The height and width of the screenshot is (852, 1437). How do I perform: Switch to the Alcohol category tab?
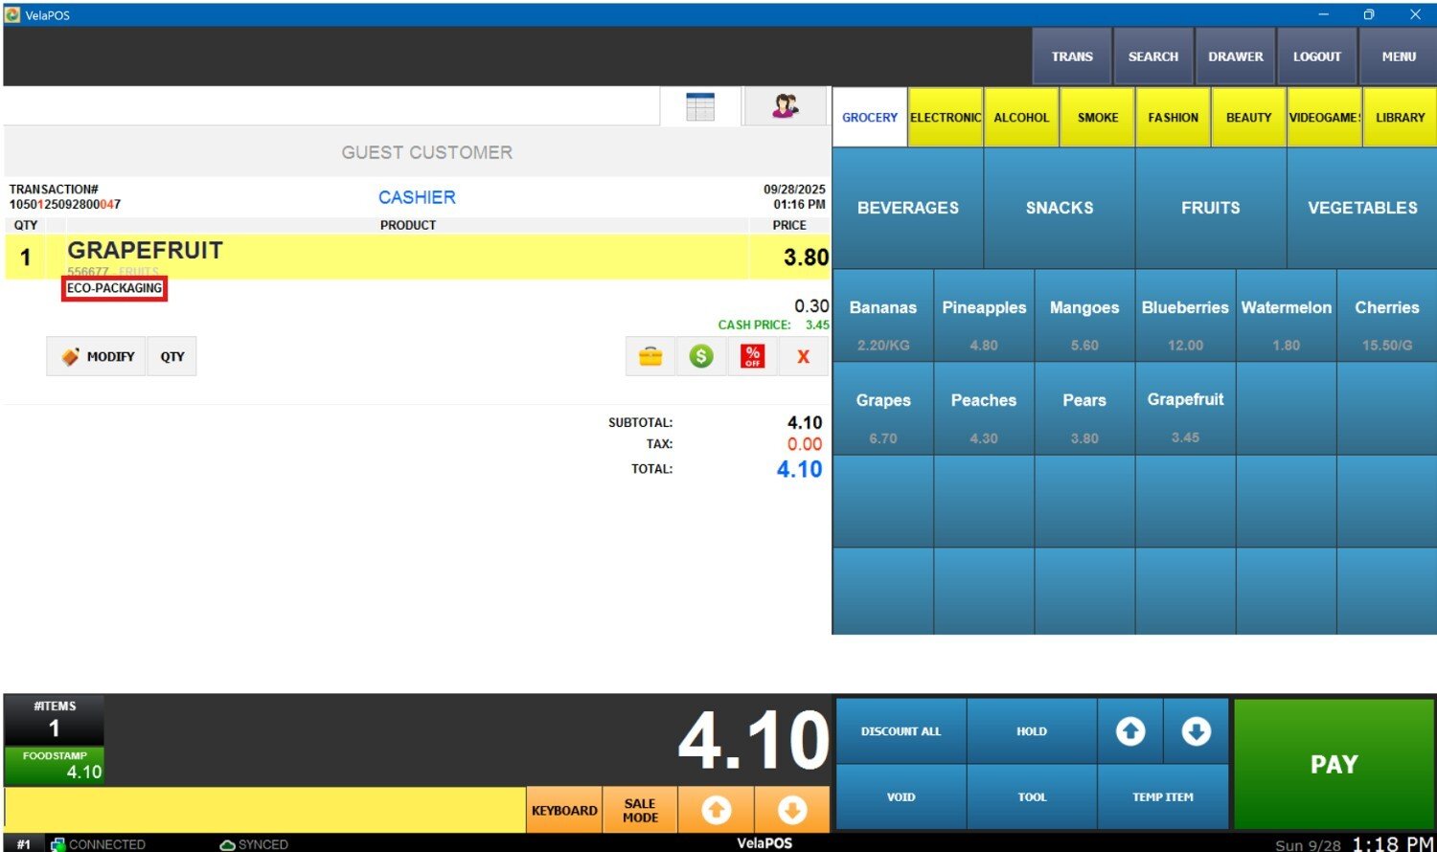point(1021,118)
